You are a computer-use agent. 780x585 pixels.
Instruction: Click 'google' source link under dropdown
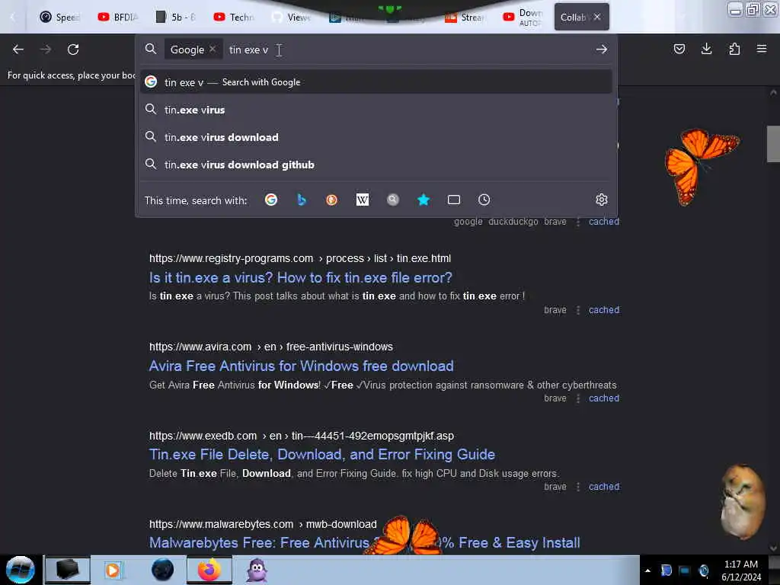pyautogui.click(x=468, y=222)
